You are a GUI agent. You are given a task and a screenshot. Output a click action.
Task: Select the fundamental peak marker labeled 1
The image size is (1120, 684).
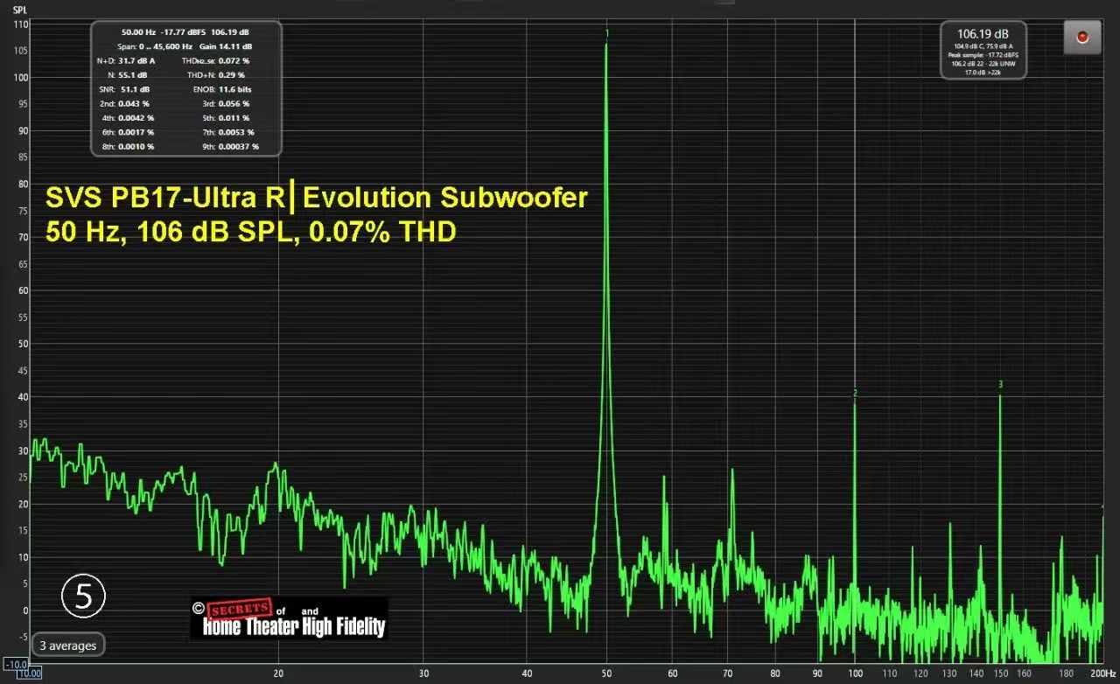(606, 33)
